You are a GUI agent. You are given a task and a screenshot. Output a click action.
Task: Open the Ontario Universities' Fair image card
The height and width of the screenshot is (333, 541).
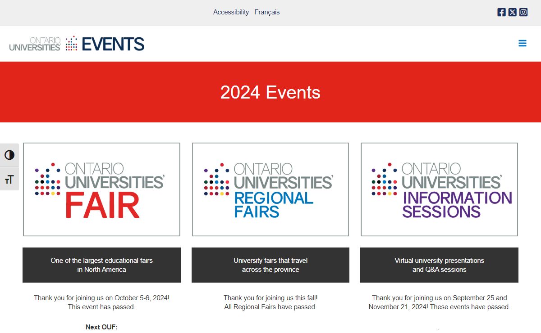tap(101, 189)
